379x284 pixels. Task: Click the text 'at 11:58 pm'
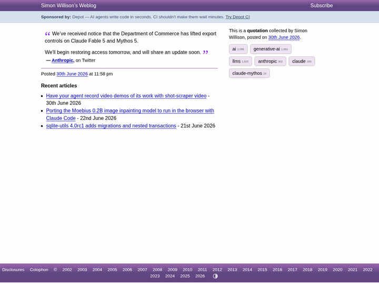[101, 74]
